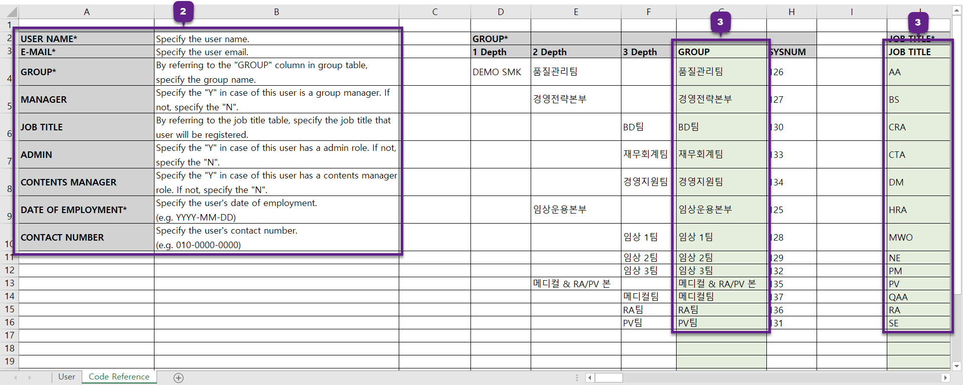Click the horizontal scrollbar right arrow
Screen dimensions: 963x385
pyautogui.click(x=945, y=377)
